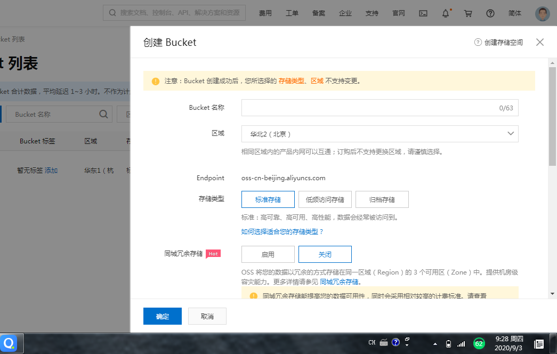Open the 备案 menu
Image resolution: width=557 pixels, height=354 pixels.
tap(319, 13)
